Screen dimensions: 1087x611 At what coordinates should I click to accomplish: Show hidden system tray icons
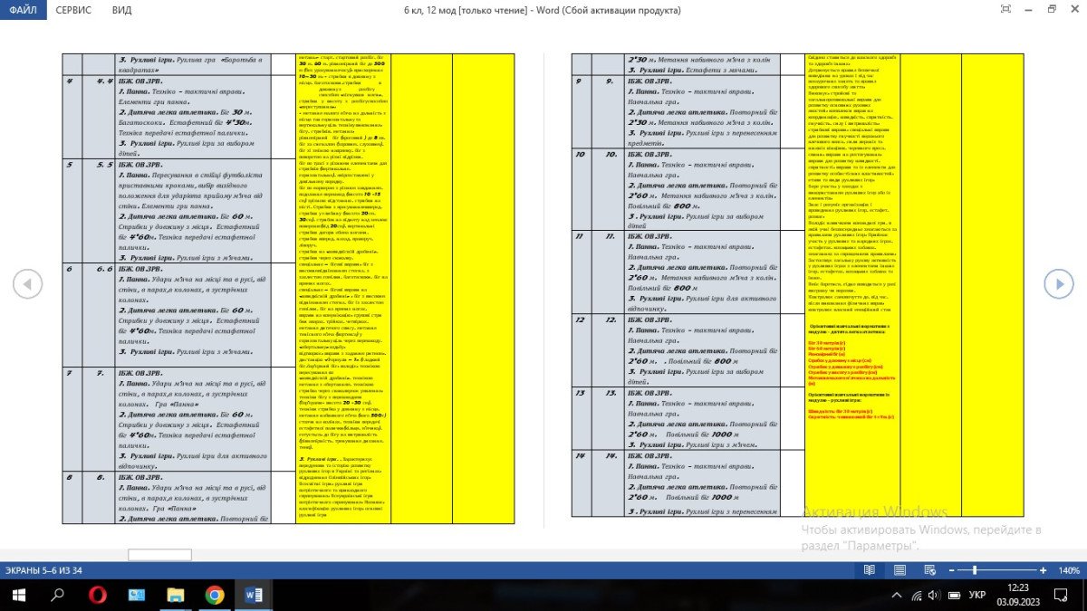(897, 595)
